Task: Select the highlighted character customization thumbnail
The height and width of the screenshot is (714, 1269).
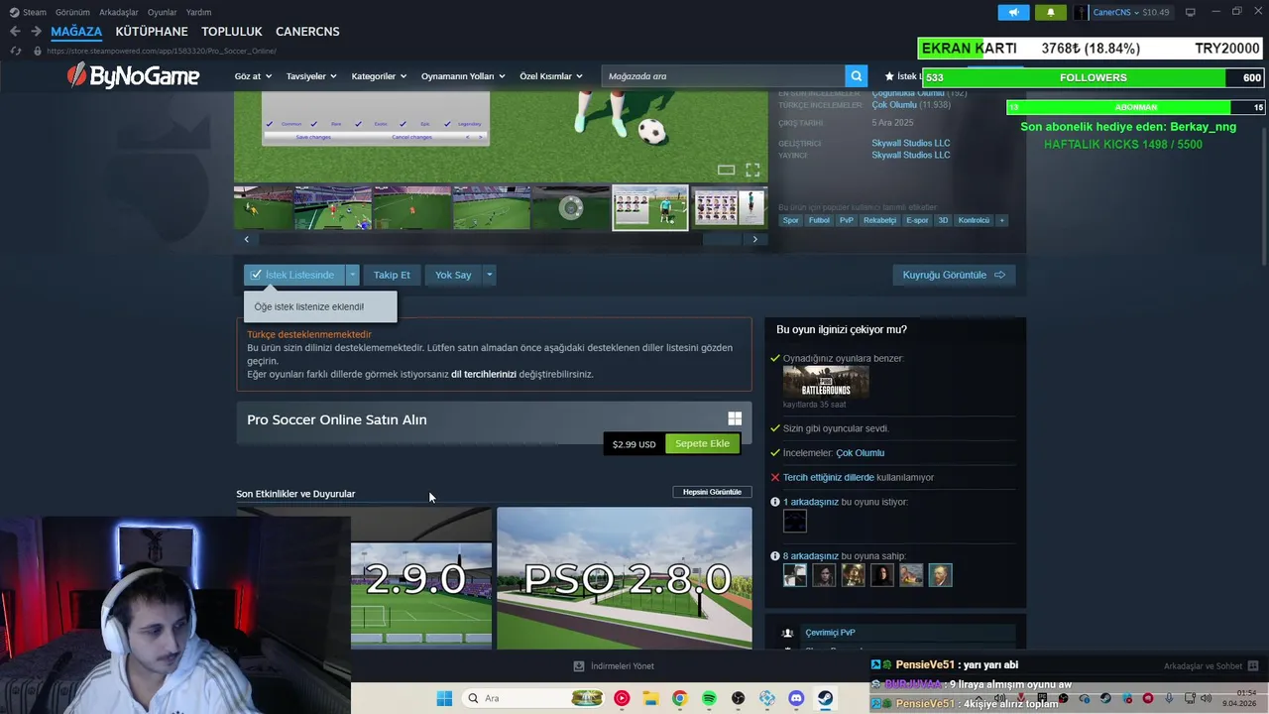Action: click(x=650, y=207)
